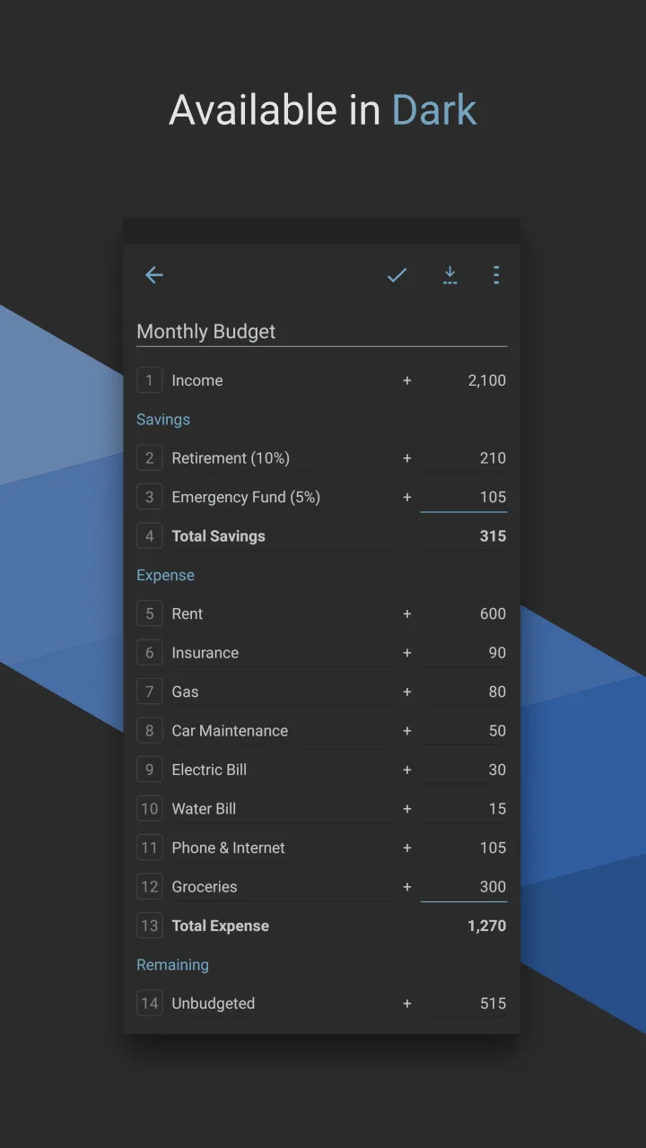Edit the Emergency Fund value 105
This screenshot has width=646, height=1148.
pos(465,497)
